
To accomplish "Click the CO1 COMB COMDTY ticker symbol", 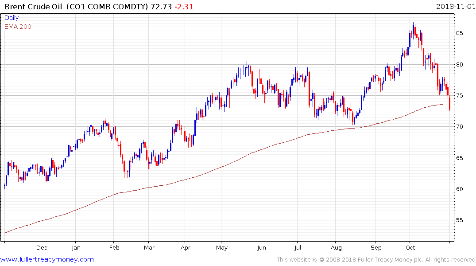I will tap(106, 7).
